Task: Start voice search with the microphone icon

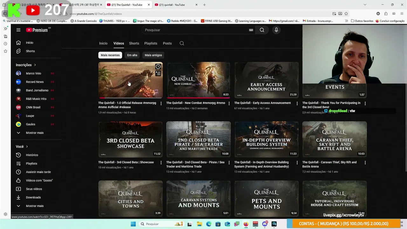Action: (x=276, y=30)
